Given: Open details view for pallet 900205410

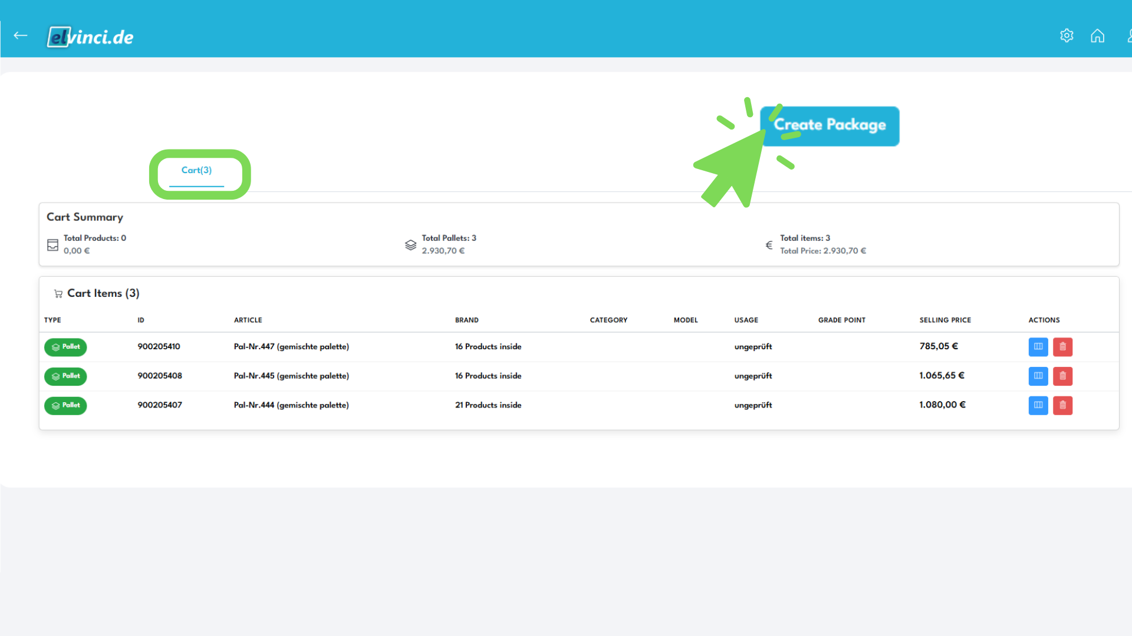Looking at the screenshot, I should pyautogui.click(x=1038, y=347).
